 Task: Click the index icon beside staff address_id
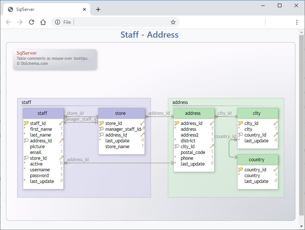[26, 141]
